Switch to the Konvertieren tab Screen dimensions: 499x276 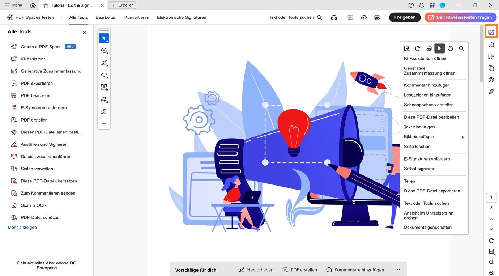pyautogui.click(x=137, y=17)
